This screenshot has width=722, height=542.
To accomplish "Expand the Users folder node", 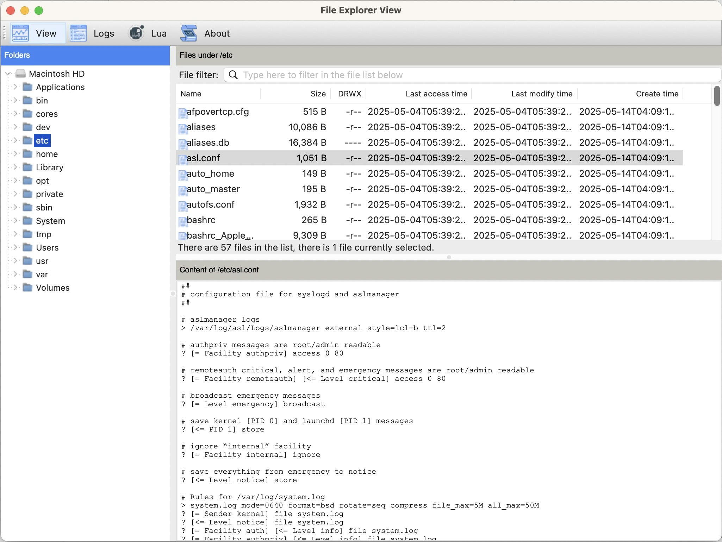I will click(x=15, y=247).
